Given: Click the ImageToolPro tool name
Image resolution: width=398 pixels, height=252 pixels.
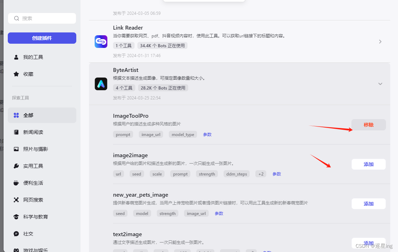Looking at the screenshot, I should 131,116.
